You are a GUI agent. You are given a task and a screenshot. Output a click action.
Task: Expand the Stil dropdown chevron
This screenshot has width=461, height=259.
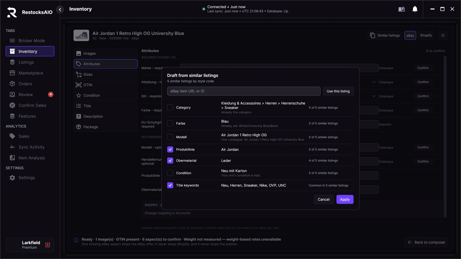[x=374, y=96]
